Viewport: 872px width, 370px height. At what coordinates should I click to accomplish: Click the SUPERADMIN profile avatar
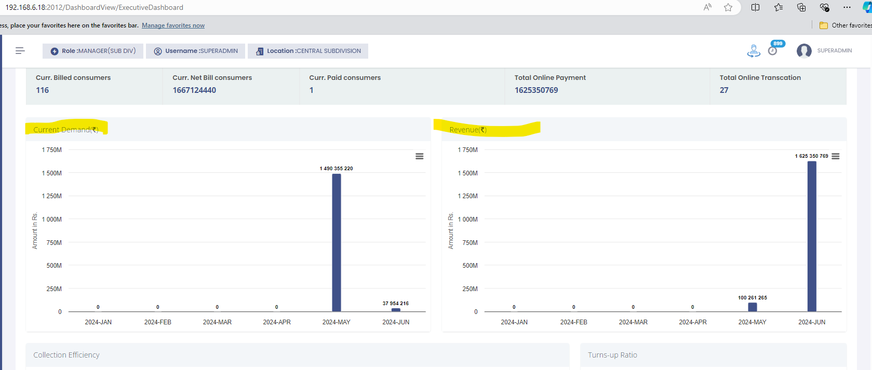[804, 51]
